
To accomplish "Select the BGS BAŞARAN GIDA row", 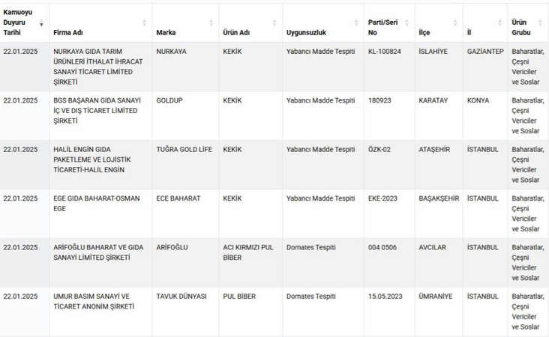I will pyautogui.click(x=274, y=116).
